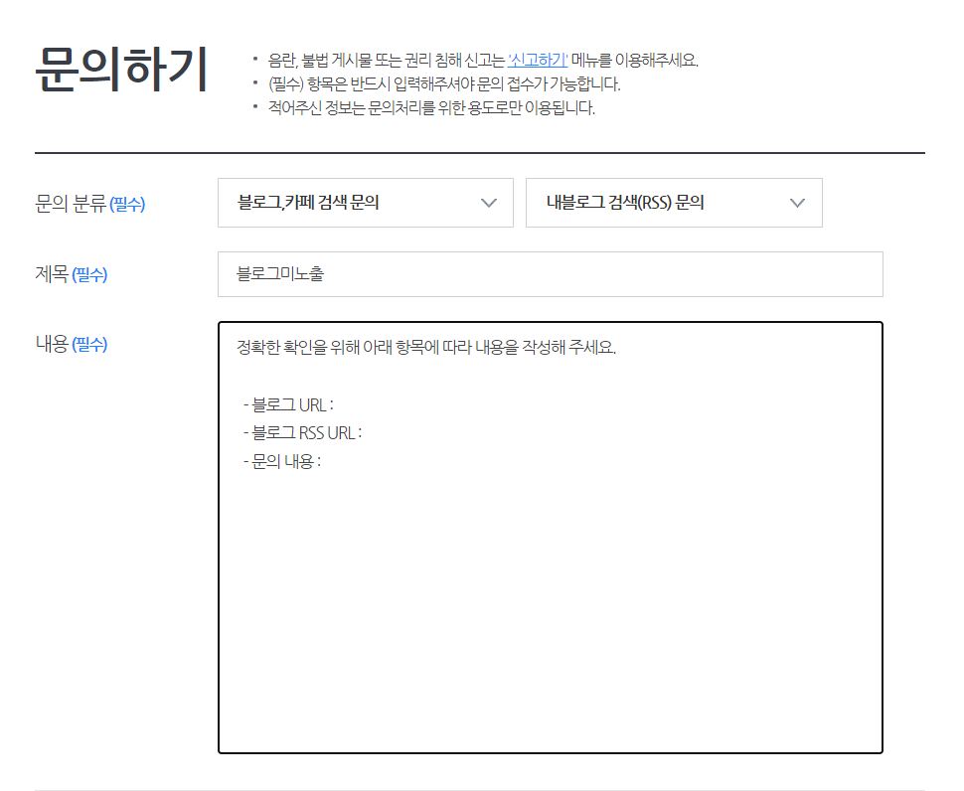Viewport: 964px width, 791px height.
Task: Open the '블로그,카페 검색 문의' category dropdown
Action: click(x=365, y=203)
